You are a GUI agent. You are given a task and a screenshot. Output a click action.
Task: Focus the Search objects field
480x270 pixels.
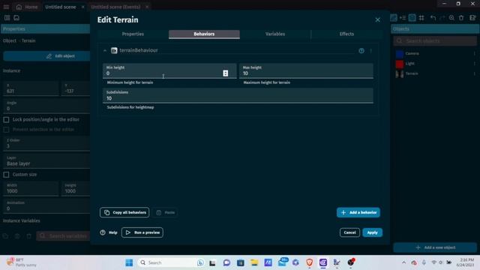[x=435, y=41]
